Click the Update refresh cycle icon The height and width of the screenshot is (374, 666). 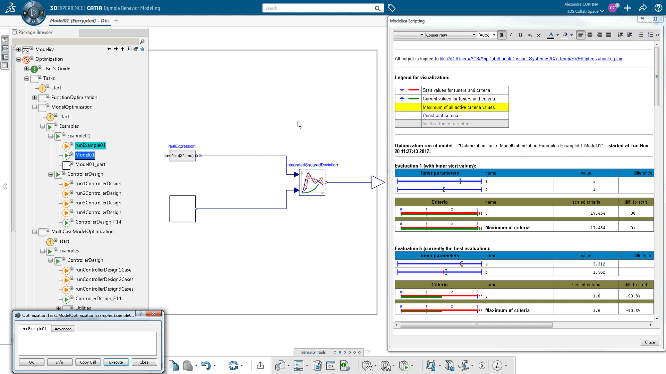tap(233, 366)
